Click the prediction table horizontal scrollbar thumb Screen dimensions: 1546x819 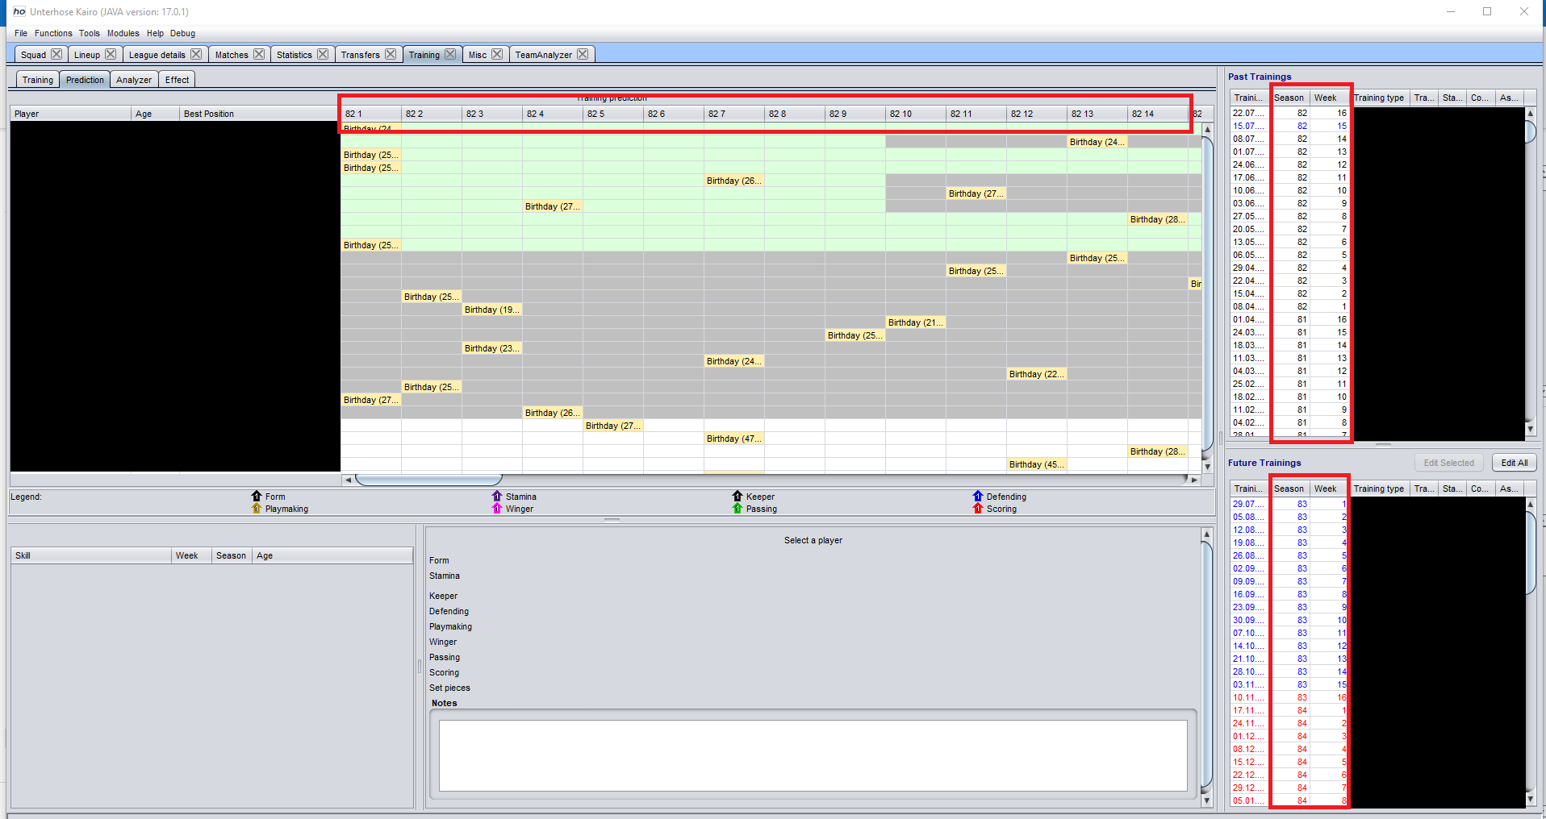pos(428,480)
